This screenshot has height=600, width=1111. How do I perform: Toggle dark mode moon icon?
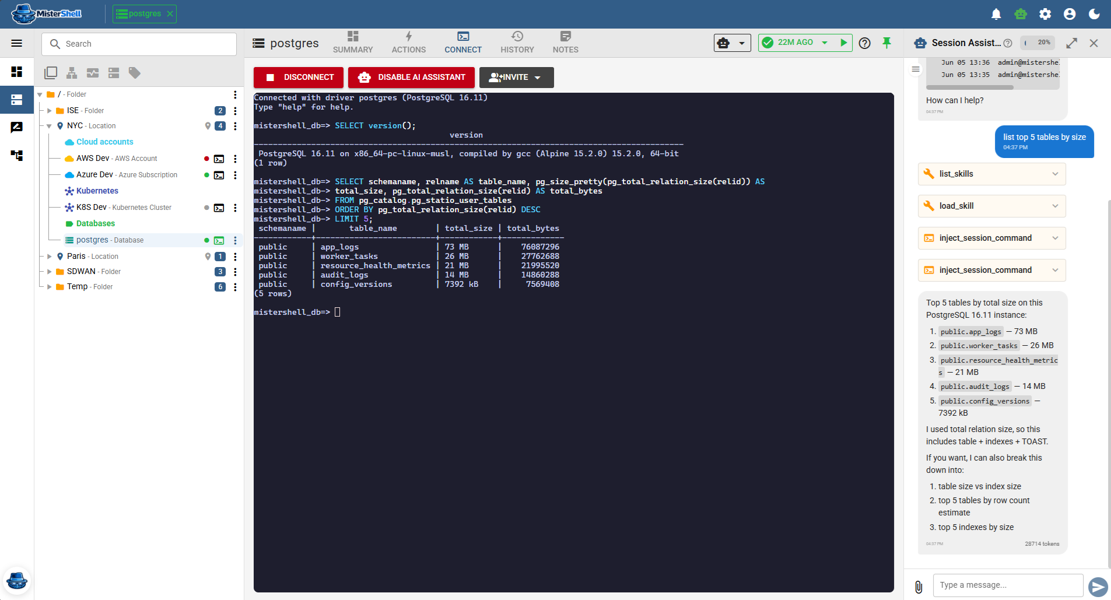[1094, 14]
